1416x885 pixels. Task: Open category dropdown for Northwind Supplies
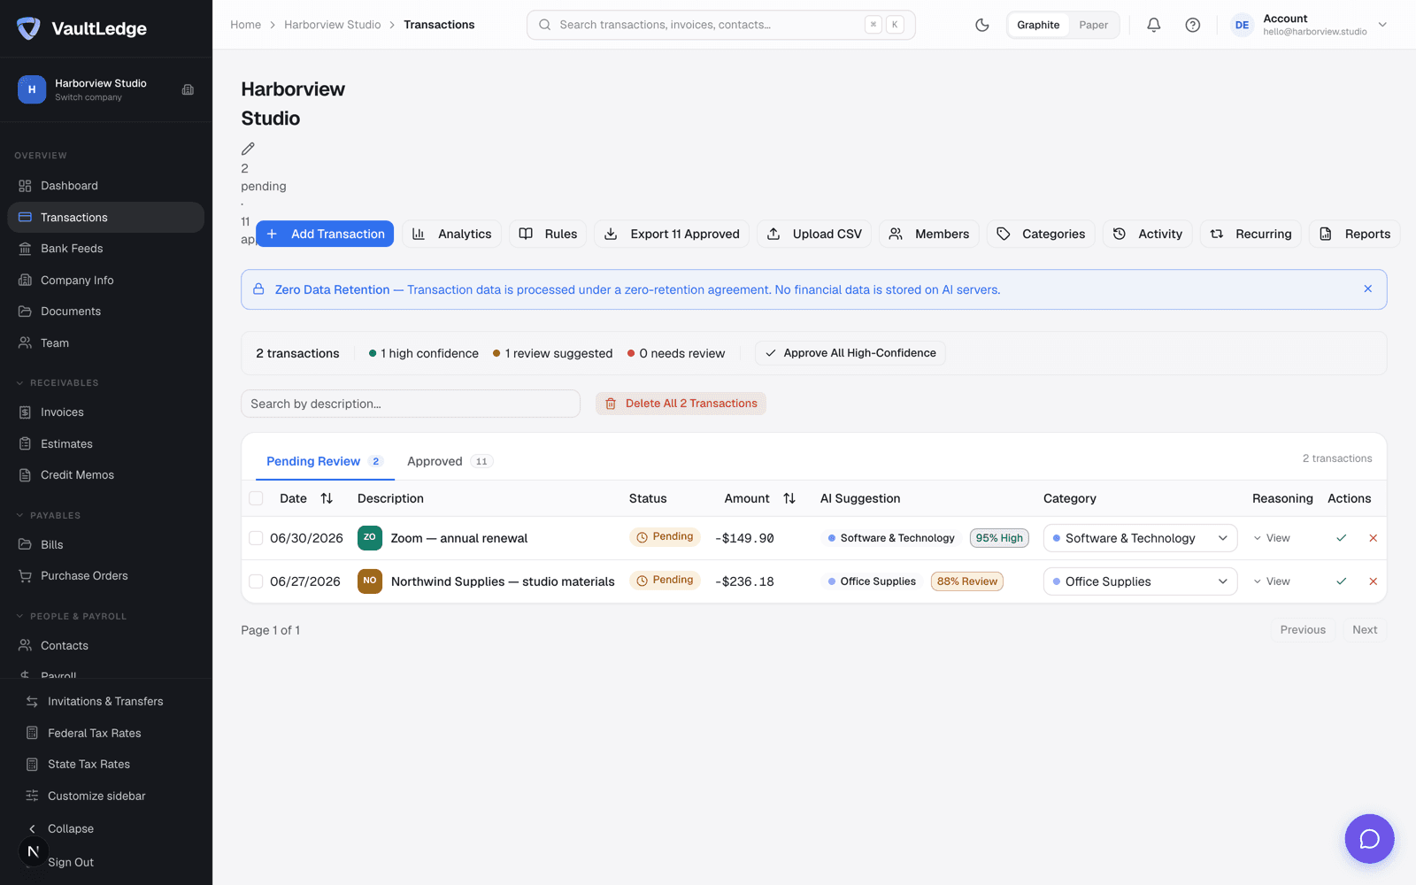tap(1140, 581)
